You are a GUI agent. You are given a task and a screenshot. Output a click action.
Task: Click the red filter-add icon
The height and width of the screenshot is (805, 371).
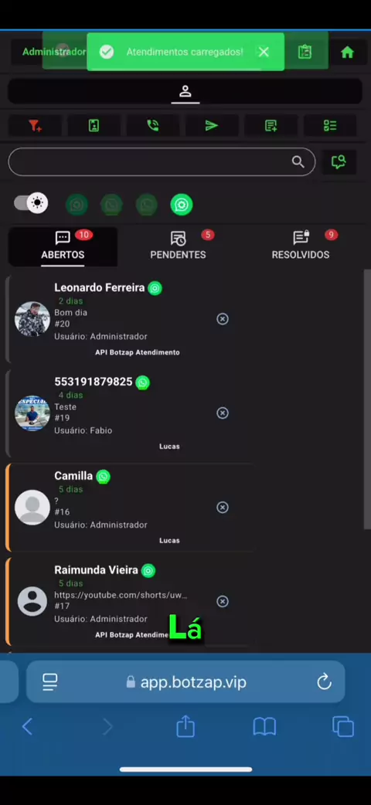(35, 126)
